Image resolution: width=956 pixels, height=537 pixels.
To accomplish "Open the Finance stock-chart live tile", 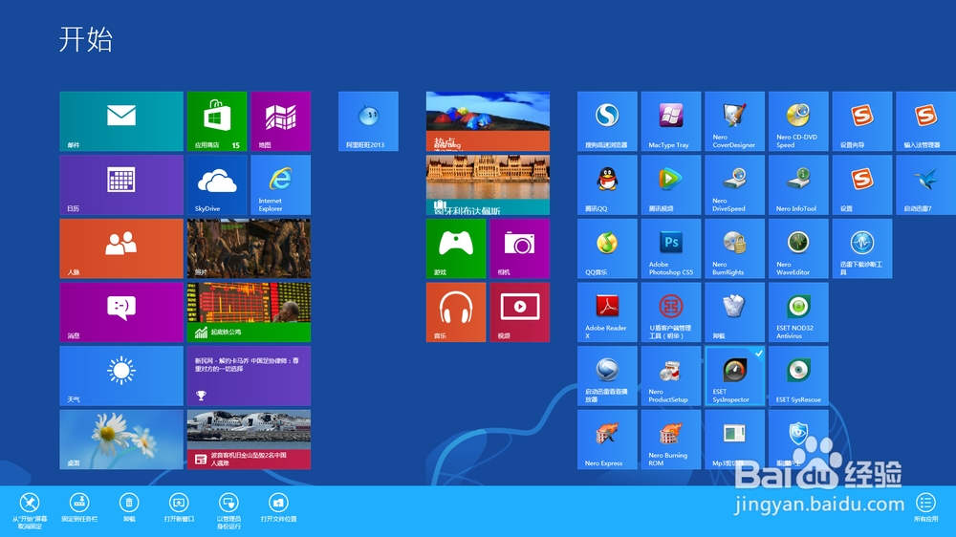I will coord(249,312).
